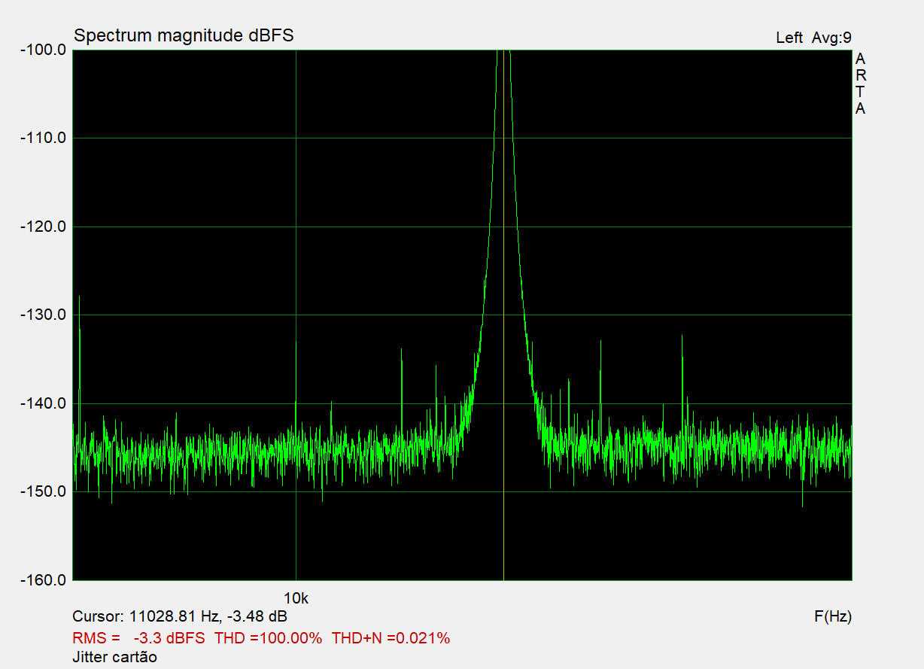
Task: Click the 'Spectrum magnitude dBFS' title text
Action: [184, 35]
